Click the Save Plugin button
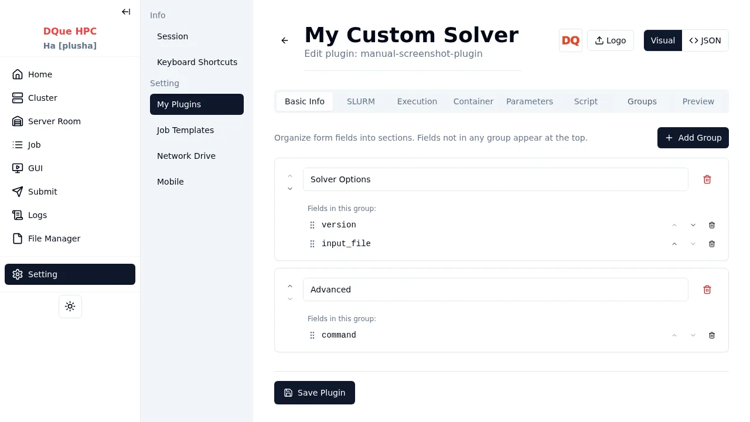 click(x=315, y=393)
